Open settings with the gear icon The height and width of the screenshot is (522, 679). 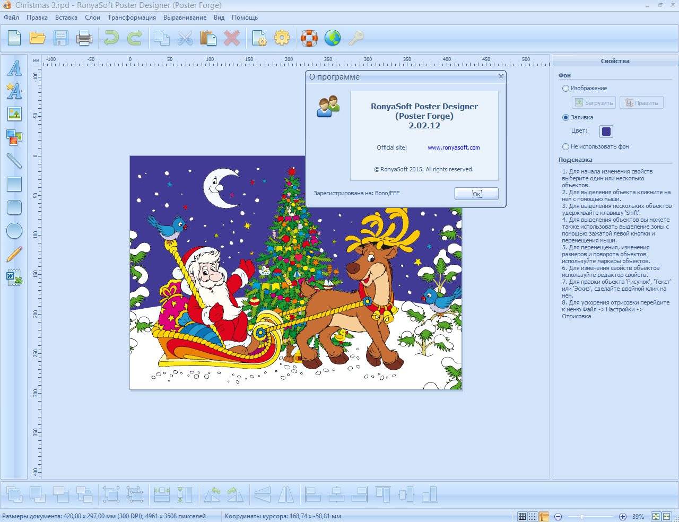click(x=282, y=38)
